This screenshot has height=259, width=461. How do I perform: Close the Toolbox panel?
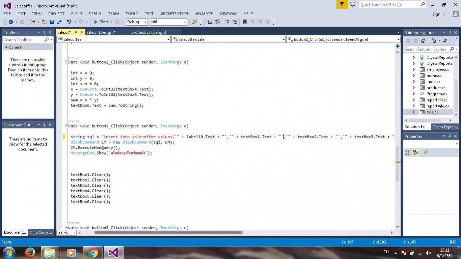[50, 33]
